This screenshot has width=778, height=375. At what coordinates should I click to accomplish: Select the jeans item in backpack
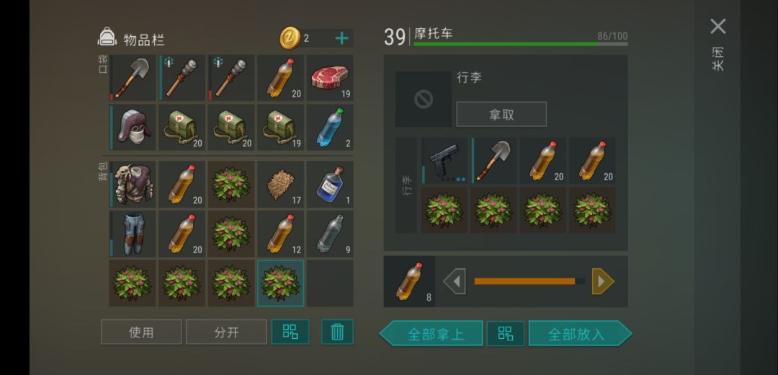pos(133,234)
